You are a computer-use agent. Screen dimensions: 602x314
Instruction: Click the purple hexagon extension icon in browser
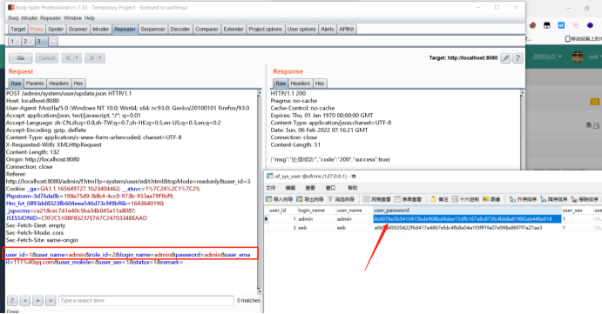590,25
